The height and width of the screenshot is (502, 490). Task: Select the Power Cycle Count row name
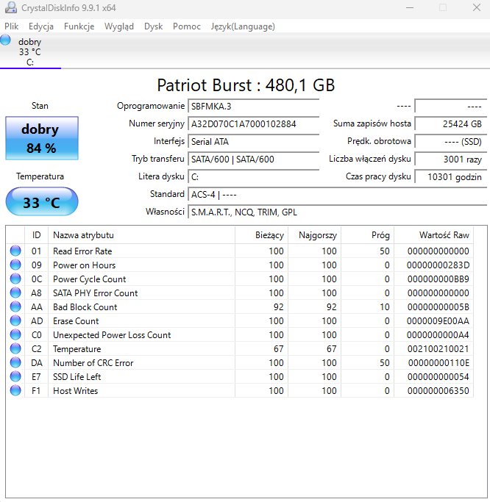(x=90, y=279)
